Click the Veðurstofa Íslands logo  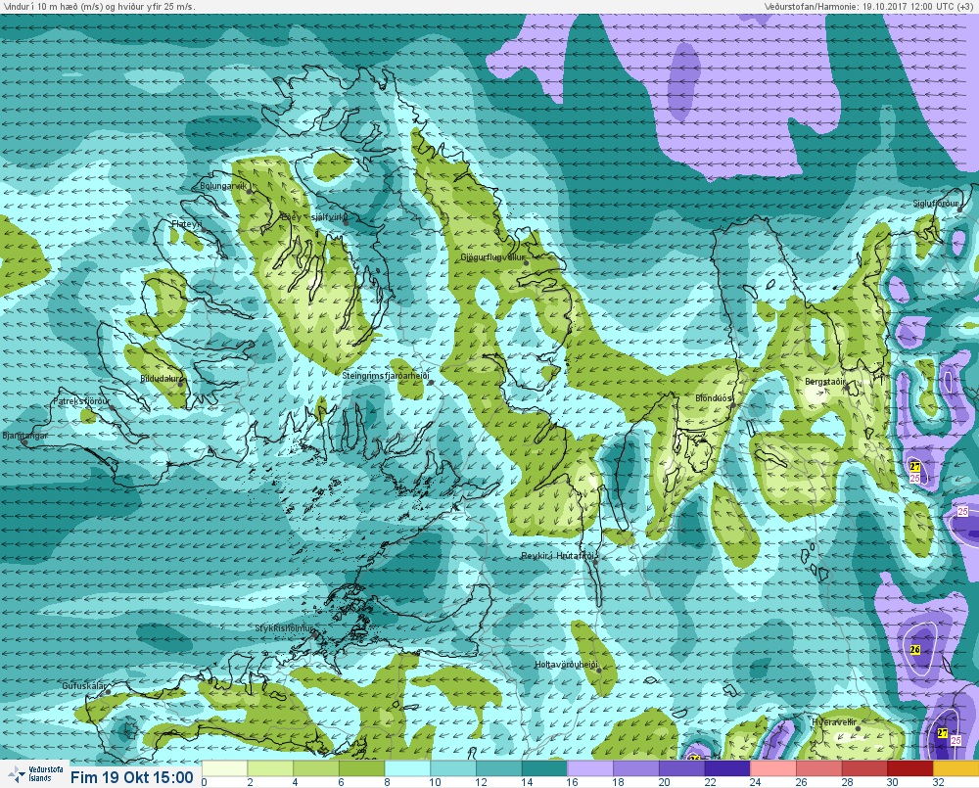36,774
